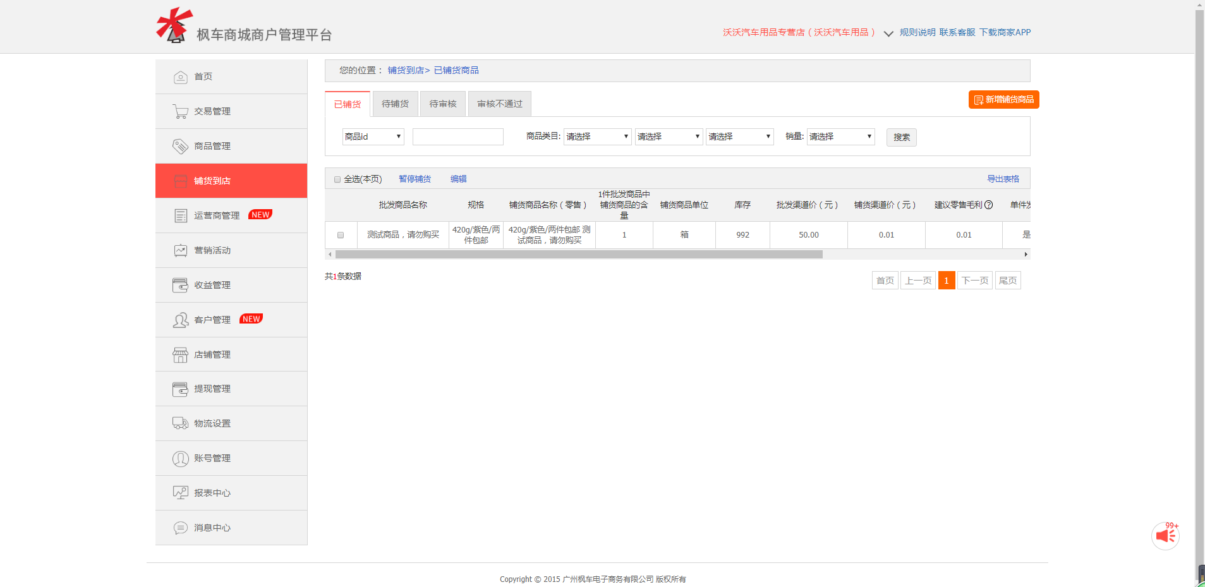Open the 商品id search type dropdown

pos(372,136)
